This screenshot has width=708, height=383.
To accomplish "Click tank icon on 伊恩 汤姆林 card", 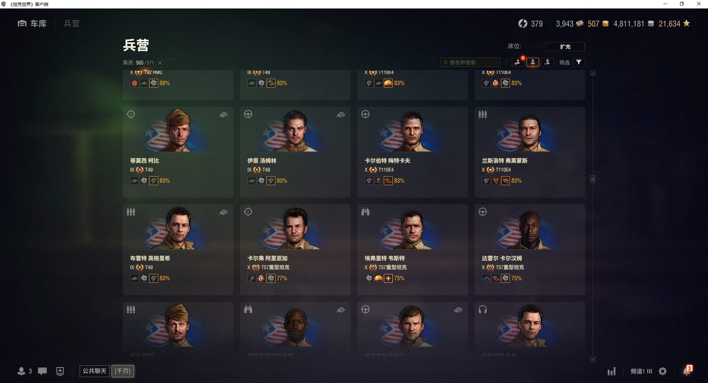I will [x=341, y=115].
